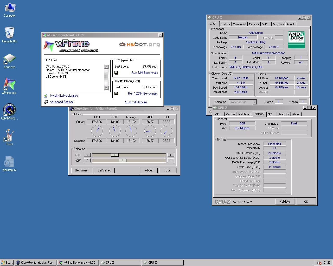Click the Advanced Settings wrench icon

click(46, 102)
